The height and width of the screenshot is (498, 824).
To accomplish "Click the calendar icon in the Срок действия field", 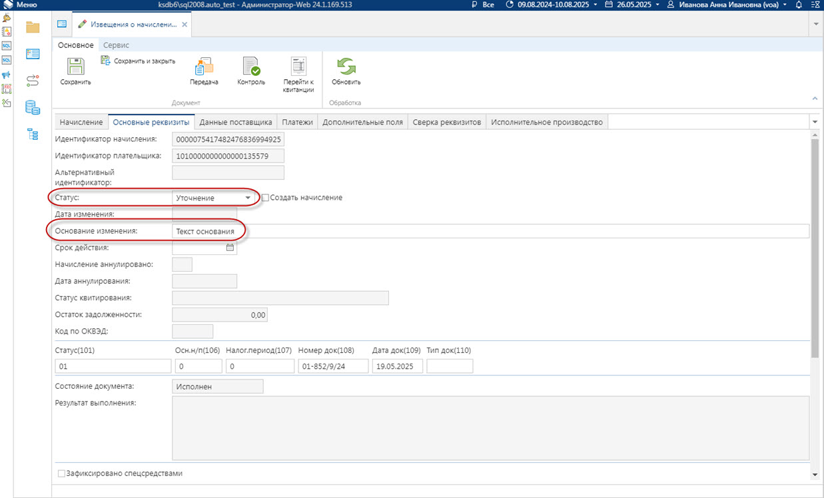I will click(230, 248).
